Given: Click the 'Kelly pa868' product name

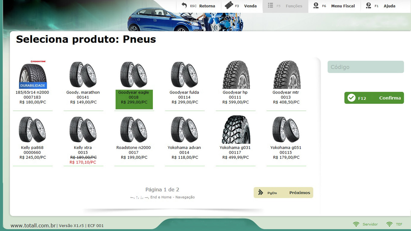Looking at the screenshot, I should tap(32, 148).
